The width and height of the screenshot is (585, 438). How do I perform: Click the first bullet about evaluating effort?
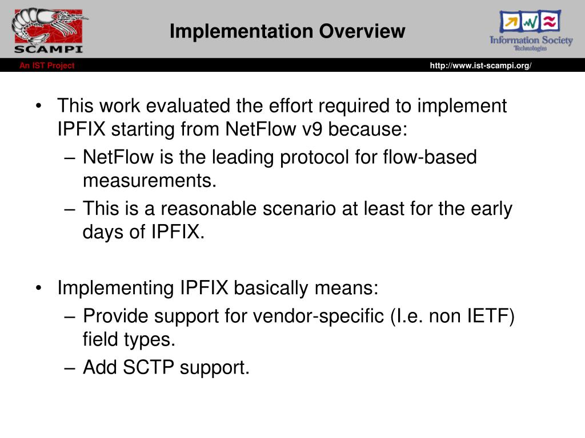pos(282,106)
